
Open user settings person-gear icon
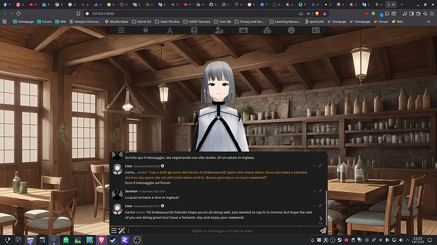pos(219,30)
